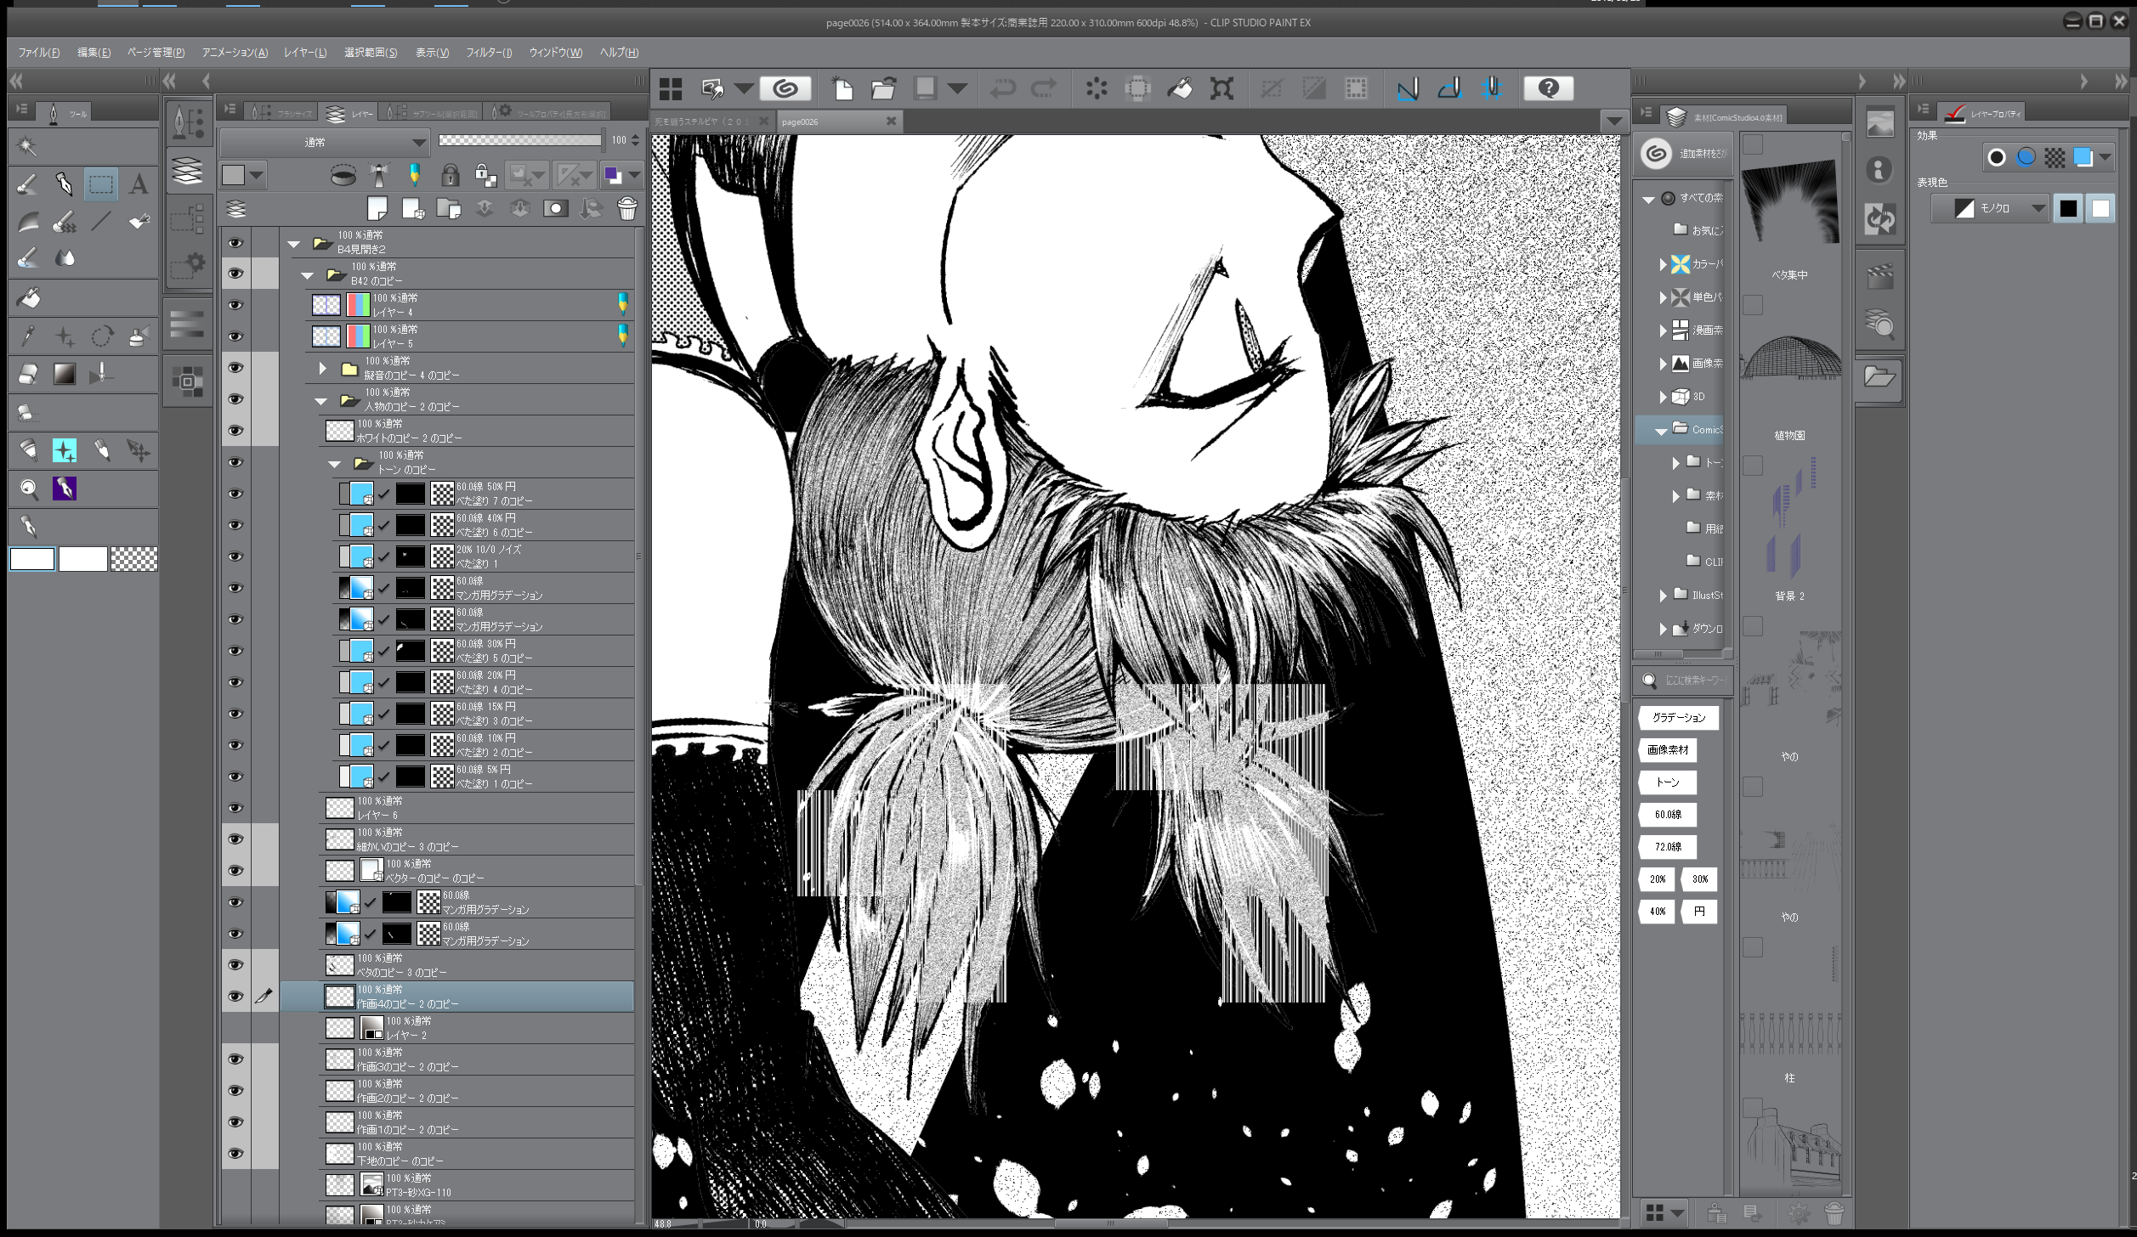Click the Clip to Layer Below icon
The image size is (2137, 1237).
tap(343, 175)
